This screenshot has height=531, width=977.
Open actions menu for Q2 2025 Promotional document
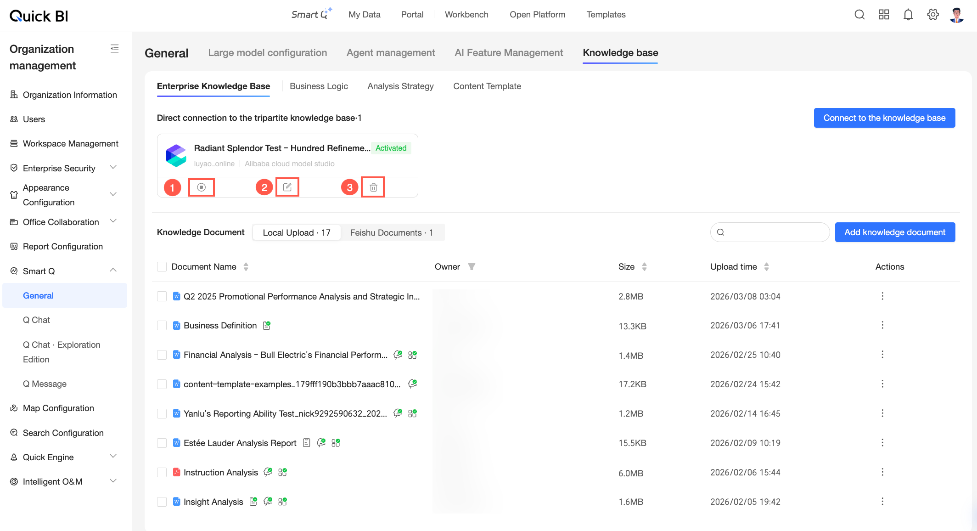(x=882, y=296)
